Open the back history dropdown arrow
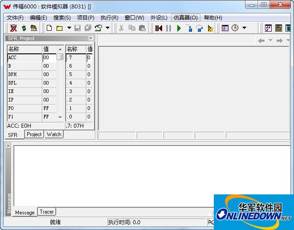The height and width of the screenshot is (230, 294). (270, 40)
